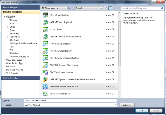
Task: Close the Add New Project dialog
Action: tap(161, 2)
